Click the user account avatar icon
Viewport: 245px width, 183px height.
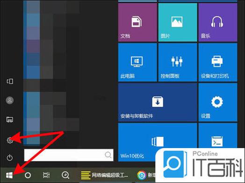[x=10, y=101]
